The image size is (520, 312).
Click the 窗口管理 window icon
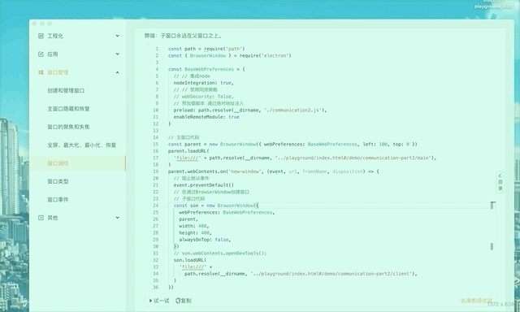tap(41, 72)
